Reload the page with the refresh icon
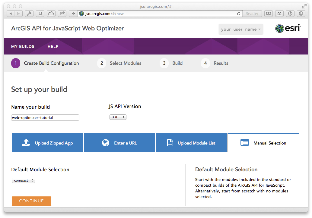 pos(239,14)
